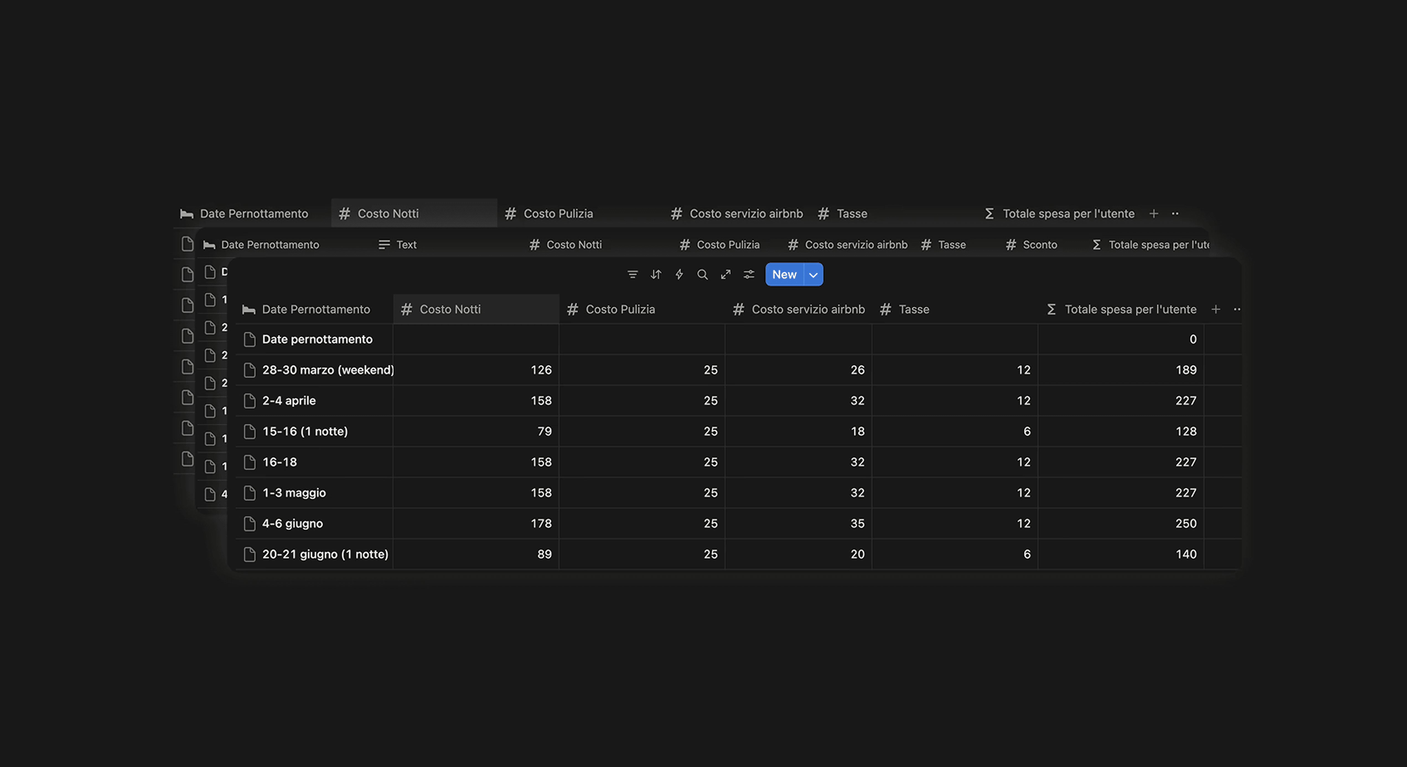
Task: Expand the dropdown arrow next to New
Action: (813, 275)
